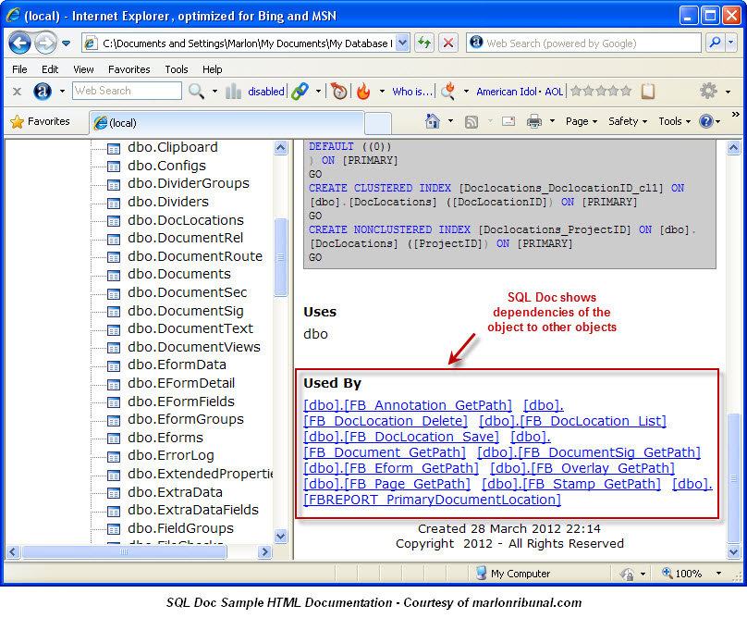747x618 pixels.
Task: Click the Favorites star icon
Action: pos(17,121)
